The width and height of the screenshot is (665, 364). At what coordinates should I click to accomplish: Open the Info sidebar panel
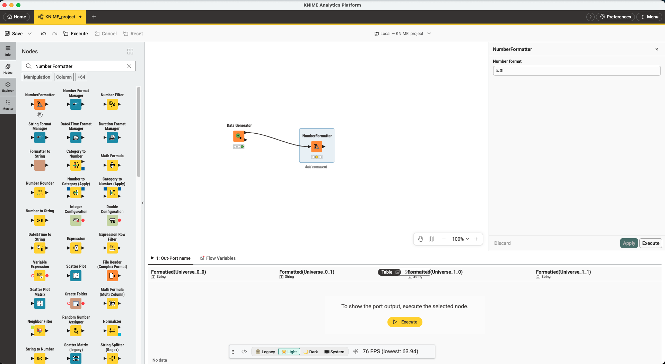[x=8, y=51]
